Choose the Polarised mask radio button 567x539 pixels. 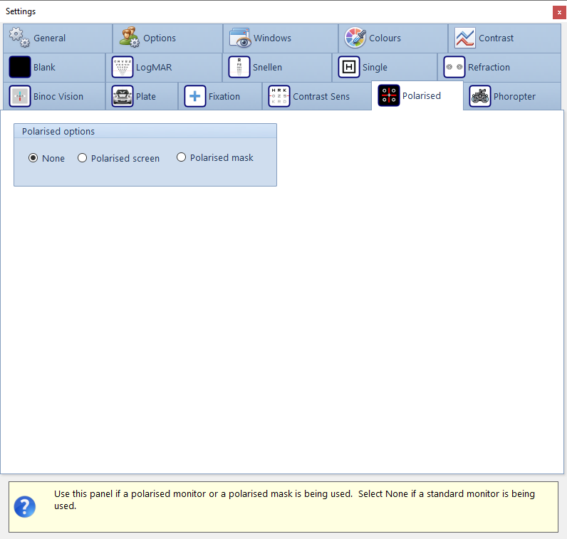(x=181, y=157)
